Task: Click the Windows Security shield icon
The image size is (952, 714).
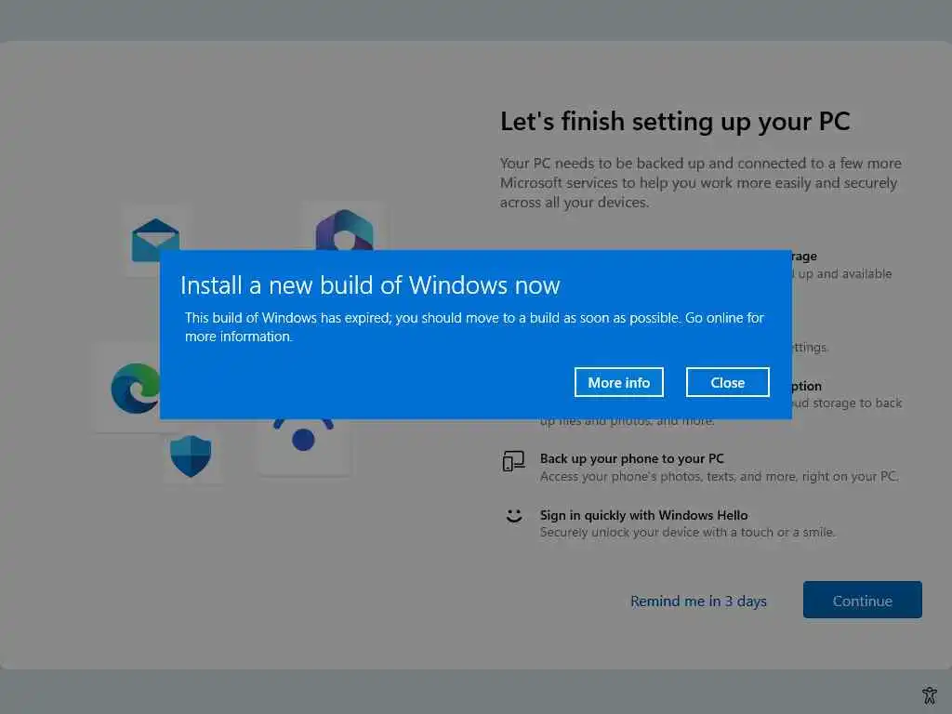Action: [191, 456]
